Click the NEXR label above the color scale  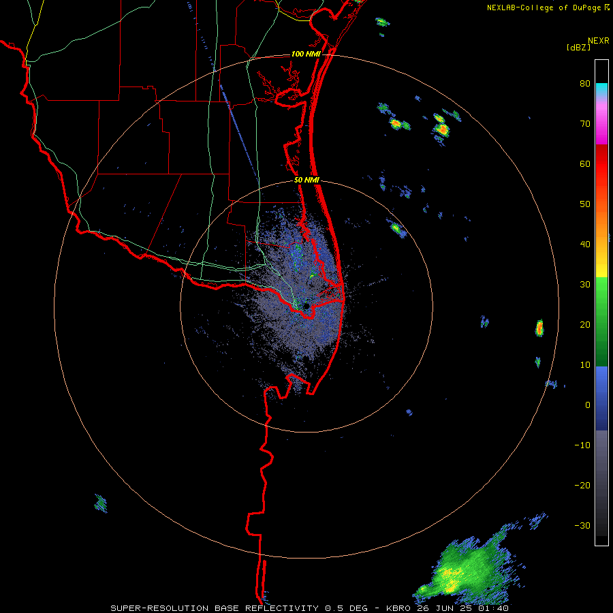click(598, 41)
